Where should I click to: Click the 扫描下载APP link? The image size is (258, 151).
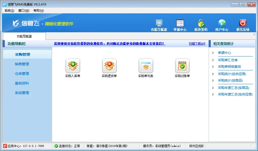(x=197, y=44)
